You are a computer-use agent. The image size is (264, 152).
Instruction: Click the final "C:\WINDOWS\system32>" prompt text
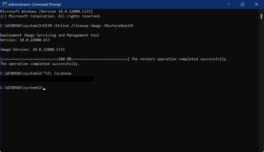tap(22, 88)
